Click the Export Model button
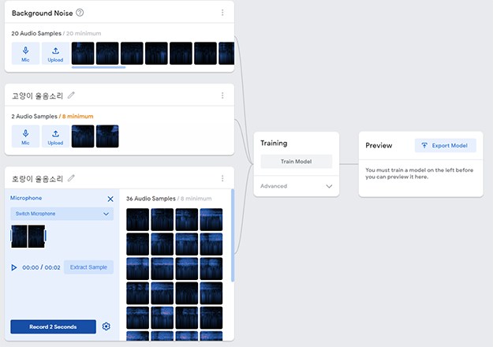 pos(445,146)
